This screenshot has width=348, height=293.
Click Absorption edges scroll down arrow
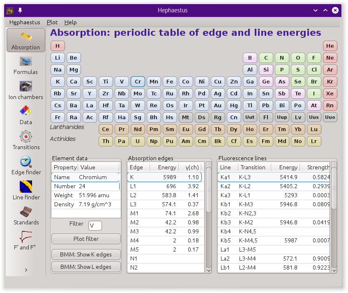pos(209,270)
